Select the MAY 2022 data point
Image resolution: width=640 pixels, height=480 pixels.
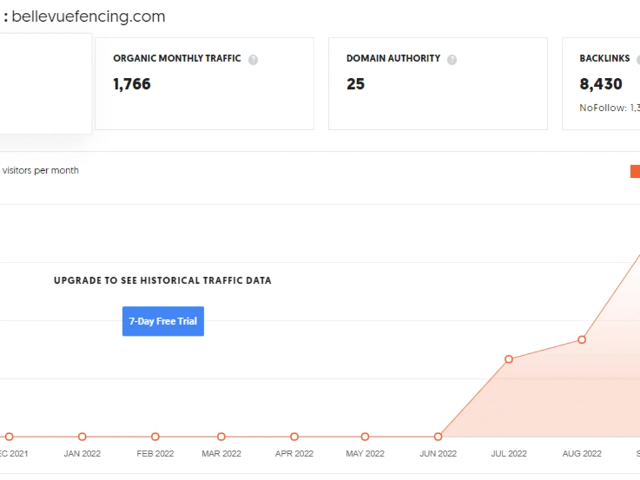click(x=365, y=436)
